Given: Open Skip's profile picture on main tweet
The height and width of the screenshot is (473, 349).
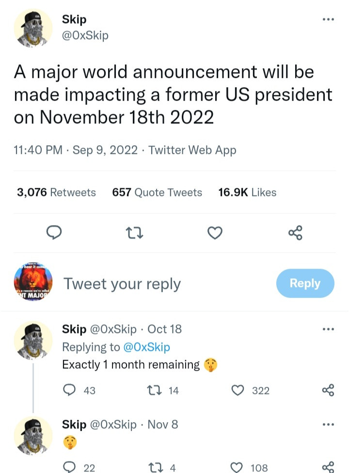Looking at the screenshot, I should pos(33,29).
